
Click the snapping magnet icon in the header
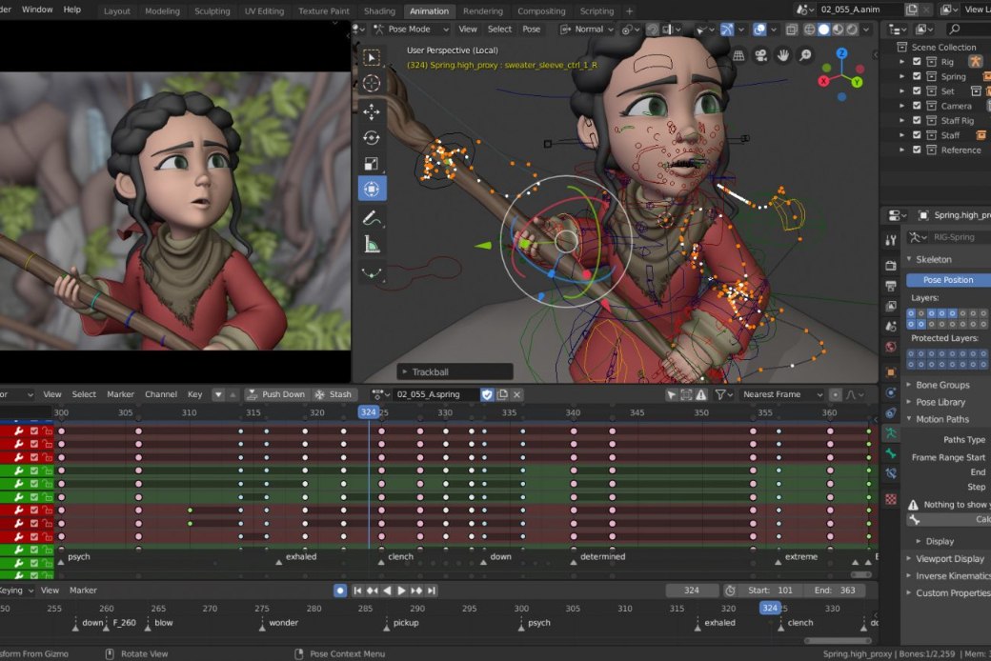point(651,30)
